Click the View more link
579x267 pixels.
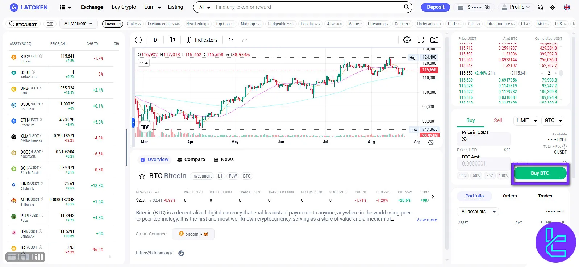click(426, 220)
